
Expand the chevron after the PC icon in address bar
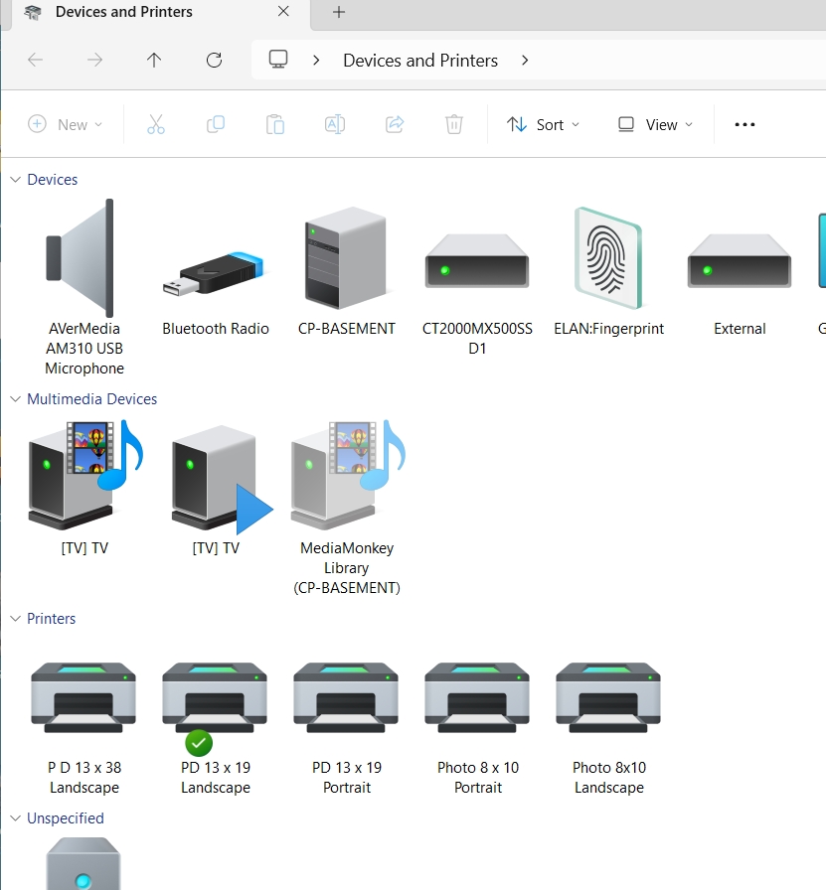tap(316, 61)
